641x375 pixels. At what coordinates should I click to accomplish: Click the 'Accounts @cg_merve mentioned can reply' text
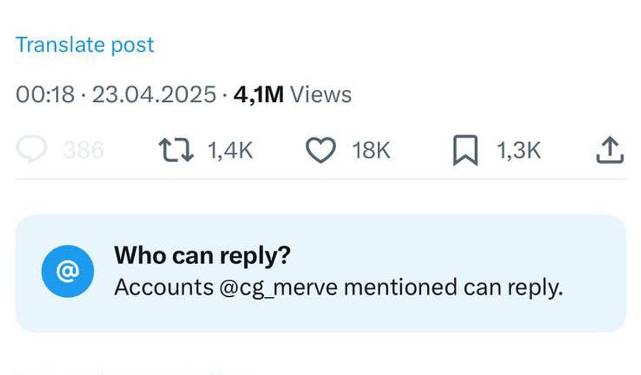click(x=338, y=288)
